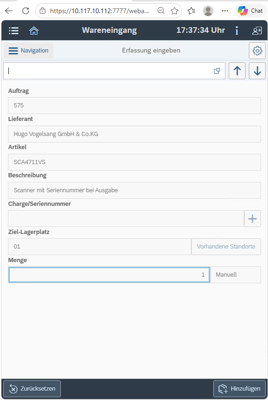The image size is (268, 400).
Task: Open settings gear in header bar
Action: click(x=257, y=51)
